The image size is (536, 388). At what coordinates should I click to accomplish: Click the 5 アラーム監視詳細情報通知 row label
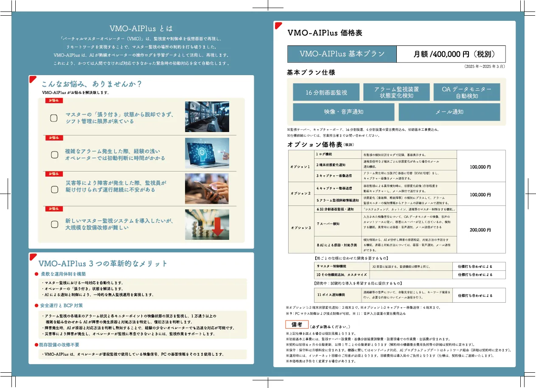click(337, 200)
